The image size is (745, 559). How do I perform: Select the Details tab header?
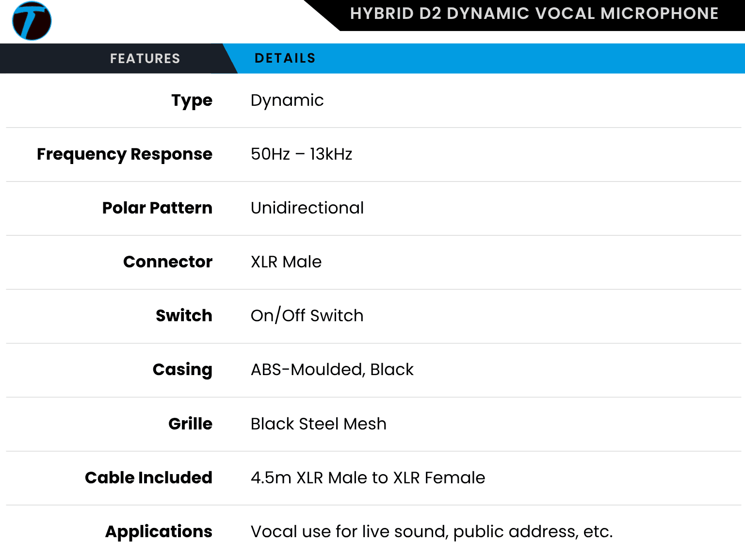pos(285,59)
